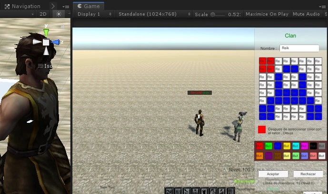Toggle Maximize On Play
This screenshot has height=194, width=328.
[x=267, y=14]
